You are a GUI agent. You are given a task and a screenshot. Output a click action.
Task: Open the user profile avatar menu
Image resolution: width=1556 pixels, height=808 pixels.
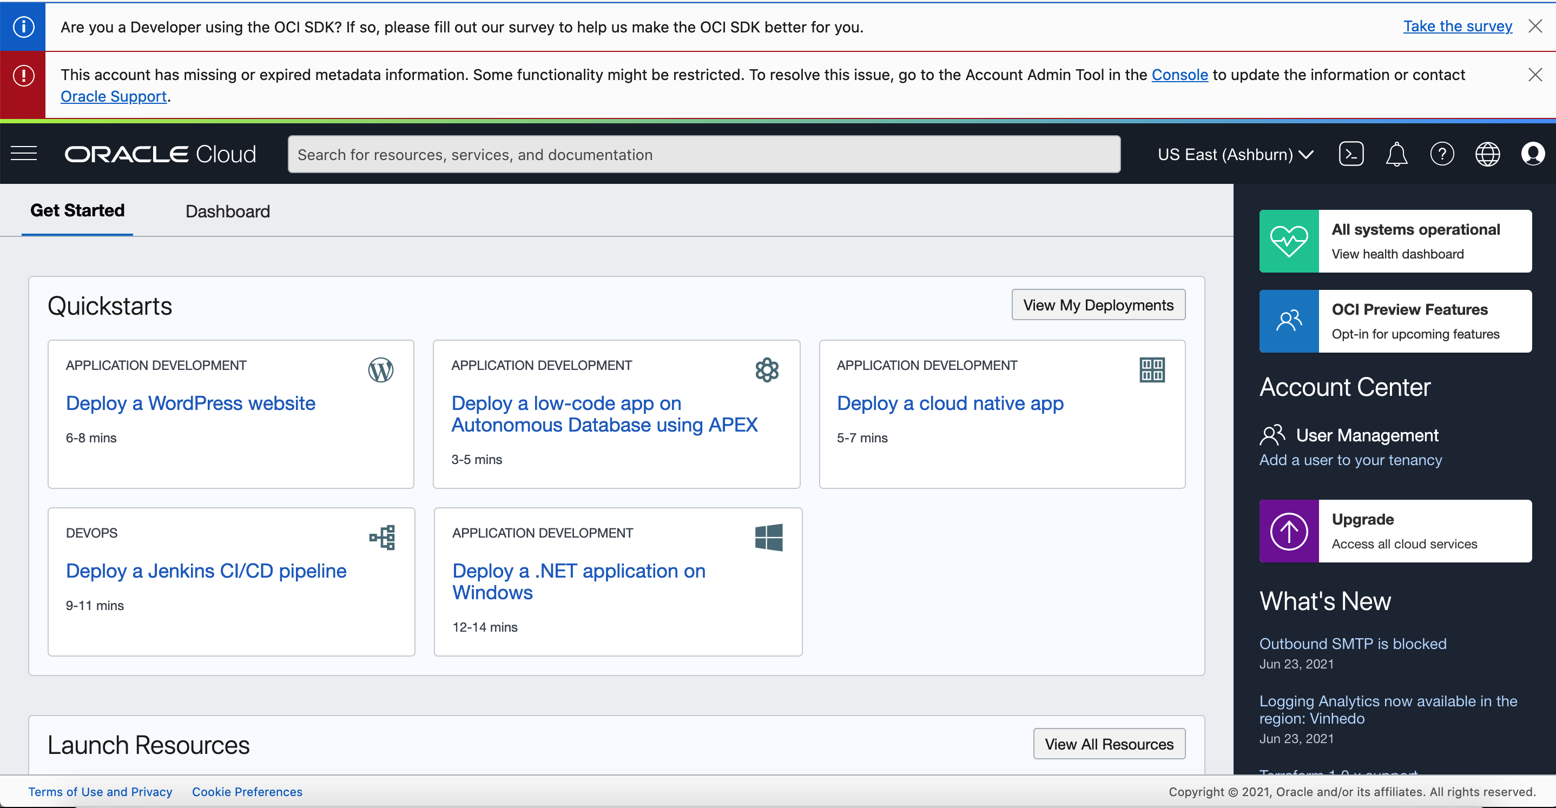1532,154
